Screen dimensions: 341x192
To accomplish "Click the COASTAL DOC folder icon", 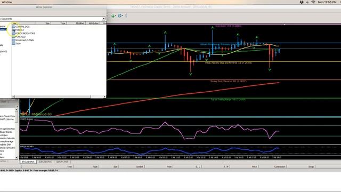I will (x=13, y=27).
